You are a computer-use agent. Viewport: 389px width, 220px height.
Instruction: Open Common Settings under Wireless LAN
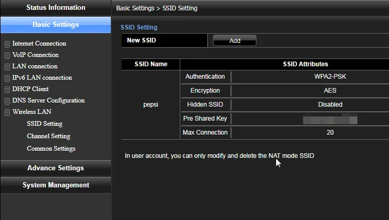(51, 149)
